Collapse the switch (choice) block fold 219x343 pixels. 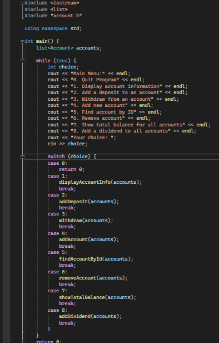click(x=22, y=156)
